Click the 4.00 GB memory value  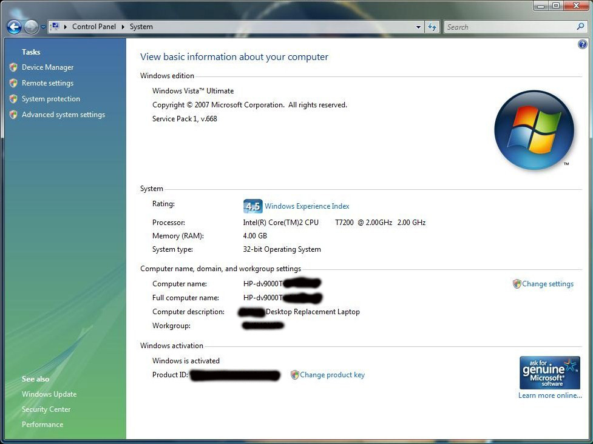click(255, 236)
